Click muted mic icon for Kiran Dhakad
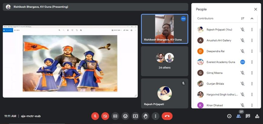The image size is (263, 124). coord(242,105)
